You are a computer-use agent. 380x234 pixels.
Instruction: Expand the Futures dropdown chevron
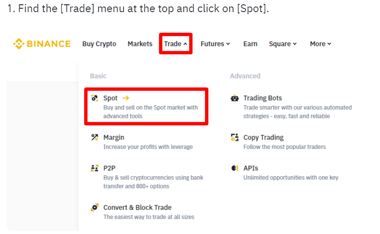228,44
